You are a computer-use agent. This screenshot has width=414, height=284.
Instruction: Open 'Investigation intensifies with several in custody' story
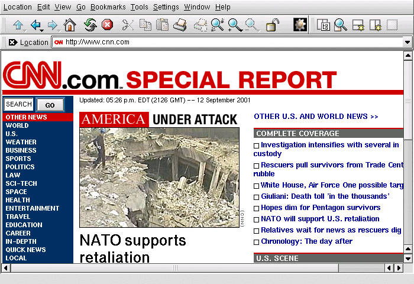(326, 149)
